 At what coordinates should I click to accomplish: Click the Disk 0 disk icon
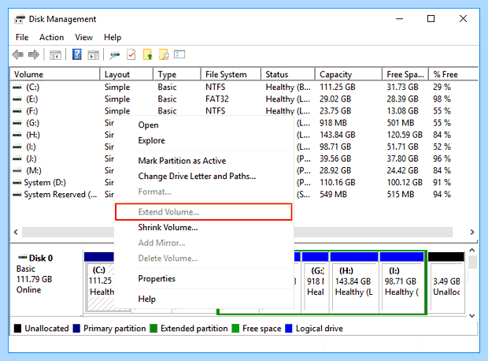(22, 258)
